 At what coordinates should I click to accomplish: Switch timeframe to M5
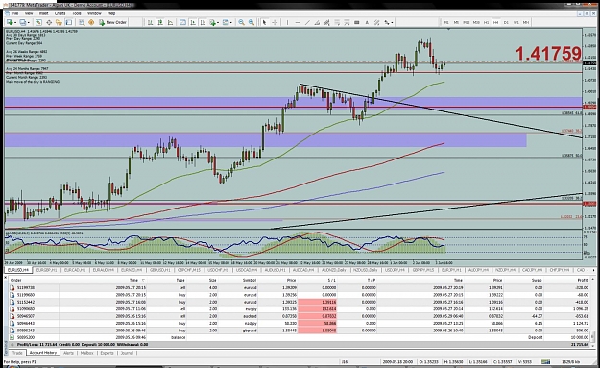456,23
